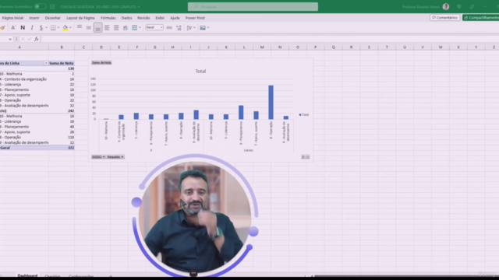This screenshot has width=499, height=280.
Task: Click the Soma de Nota pivot header cell
Action: coord(62,63)
